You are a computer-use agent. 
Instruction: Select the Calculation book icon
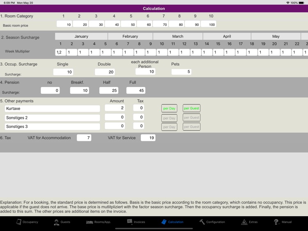(164, 222)
